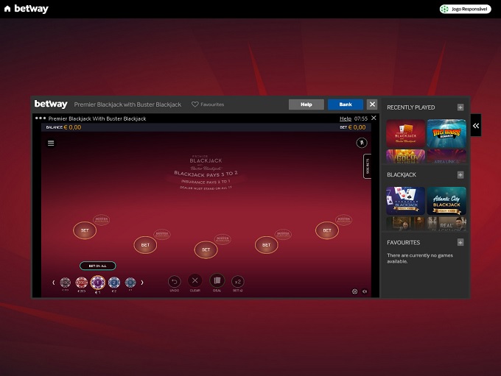Open the Side Bets tab
This screenshot has width=501, height=376.
367,166
